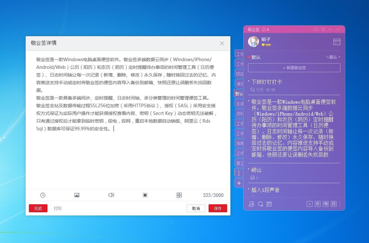
Task: Open the three-line menu in 敬业签 header
Action: 323,29
